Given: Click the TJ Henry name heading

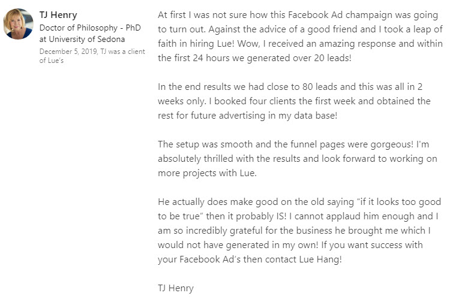Looking at the screenshot, I should pos(58,15).
